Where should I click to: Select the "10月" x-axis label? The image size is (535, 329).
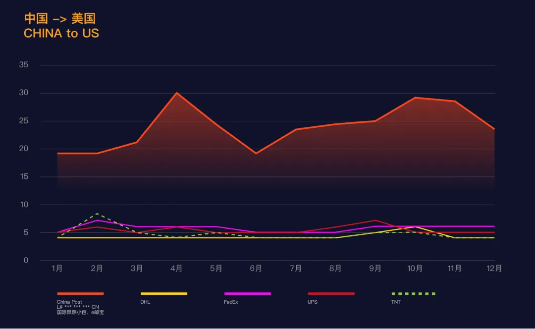(415, 269)
